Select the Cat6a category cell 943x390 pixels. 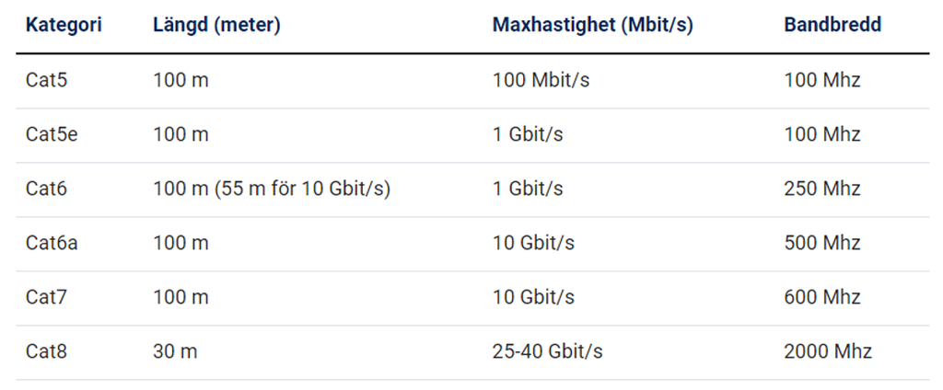pyautogui.click(x=52, y=243)
